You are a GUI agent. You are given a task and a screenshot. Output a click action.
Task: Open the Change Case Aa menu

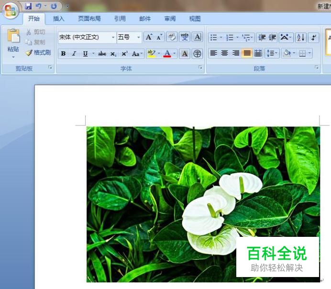pyautogui.click(x=137, y=54)
